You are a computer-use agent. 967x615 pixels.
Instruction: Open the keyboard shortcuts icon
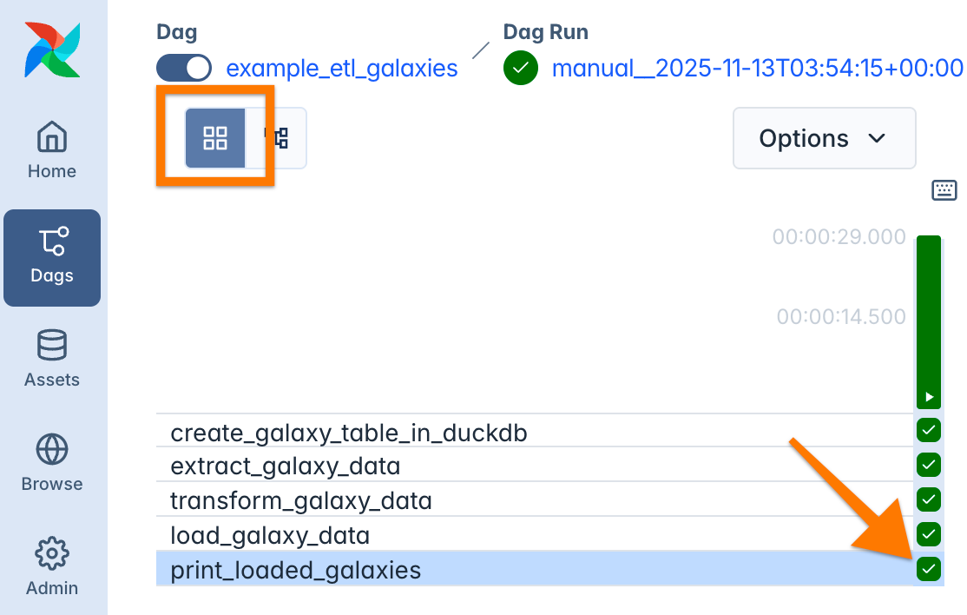(x=945, y=189)
